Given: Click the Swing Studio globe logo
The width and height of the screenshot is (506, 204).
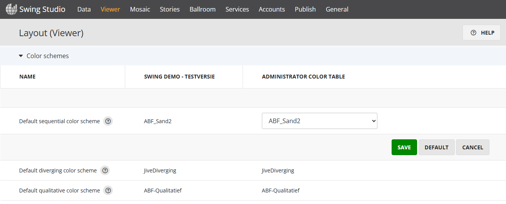Looking at the screenshot, I should tap(11, 9).
